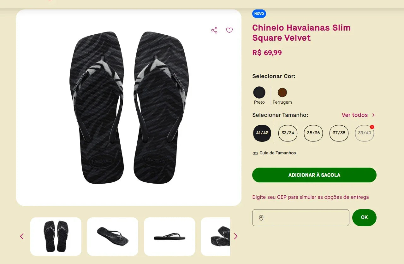The image size is (404, 264).
Task: Select size 33/34
Action: click(x=288, y=133)
